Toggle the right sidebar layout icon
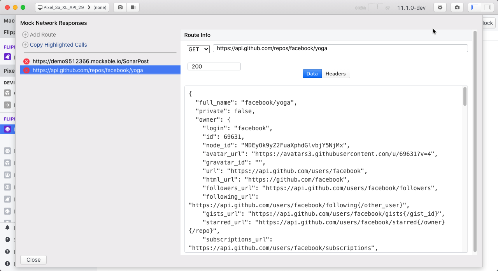This screenshot has height=271, width=498. [487, 7]
